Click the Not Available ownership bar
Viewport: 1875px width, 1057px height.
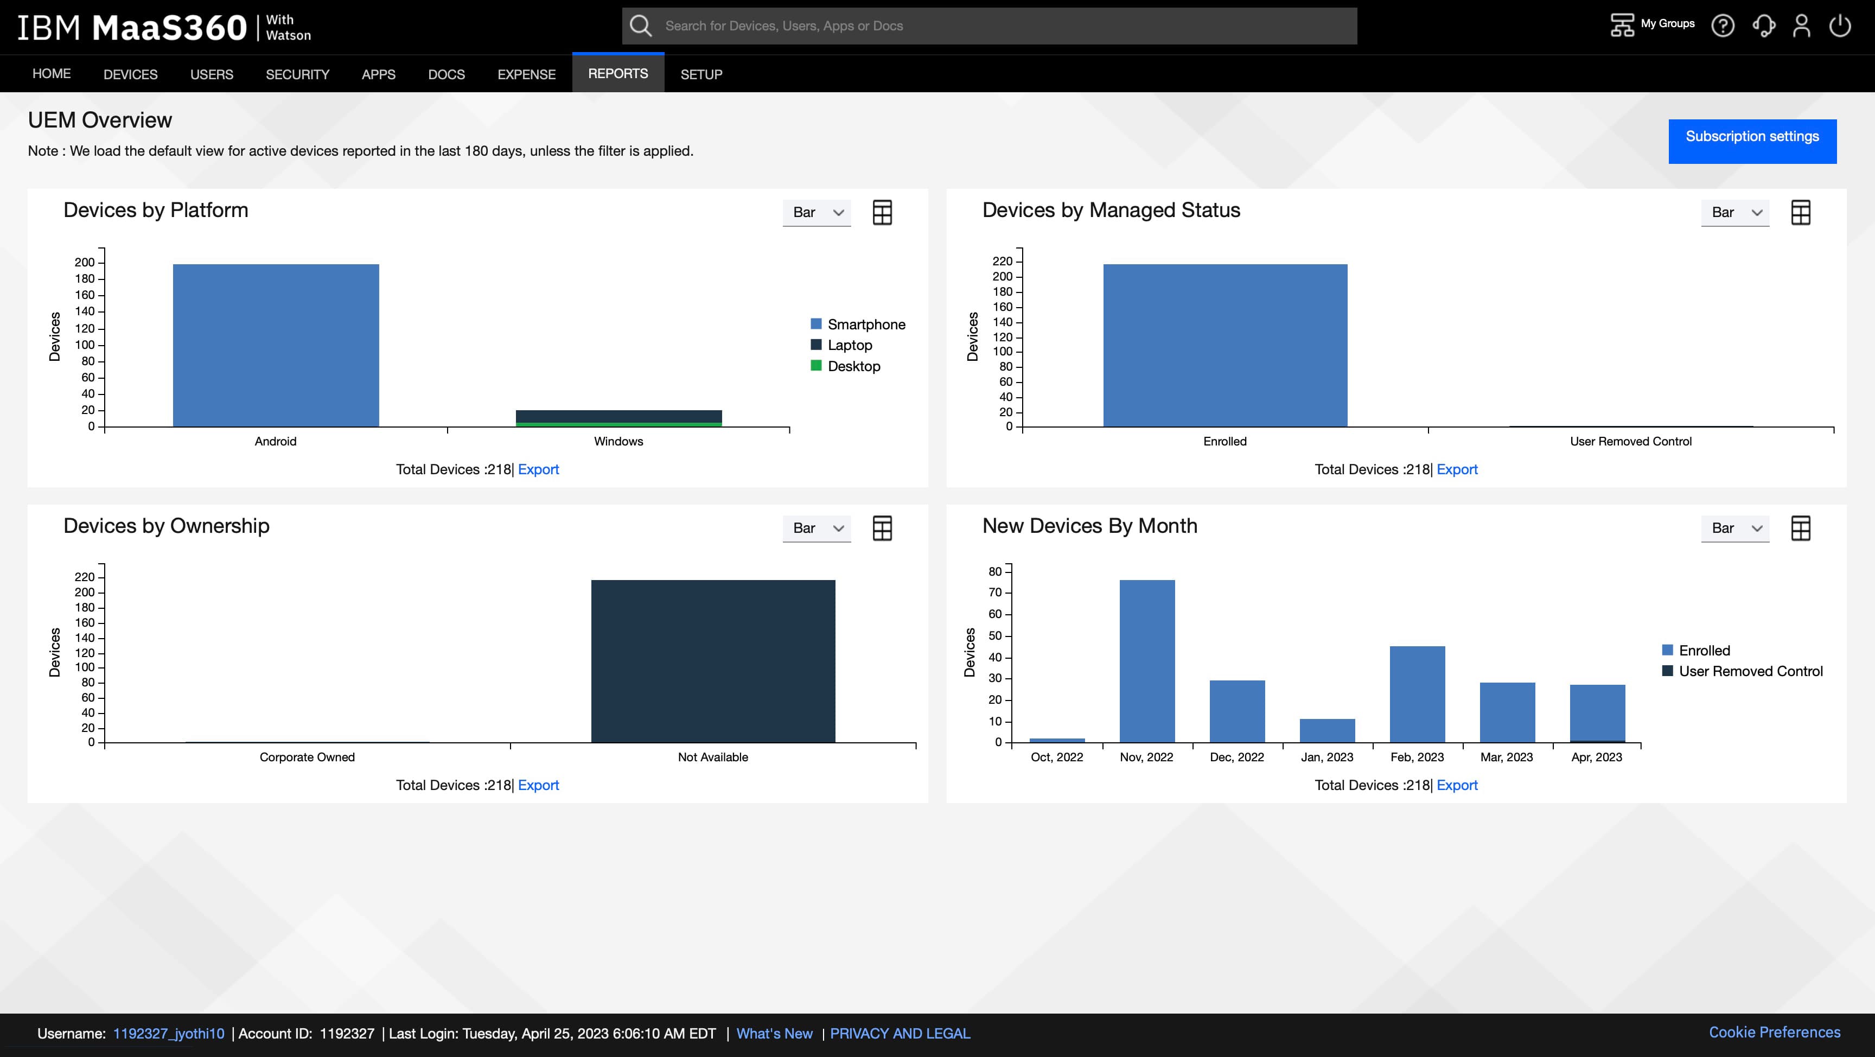[713, 661]
